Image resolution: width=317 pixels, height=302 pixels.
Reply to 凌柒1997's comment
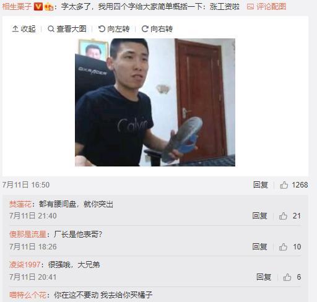(264, 277)
